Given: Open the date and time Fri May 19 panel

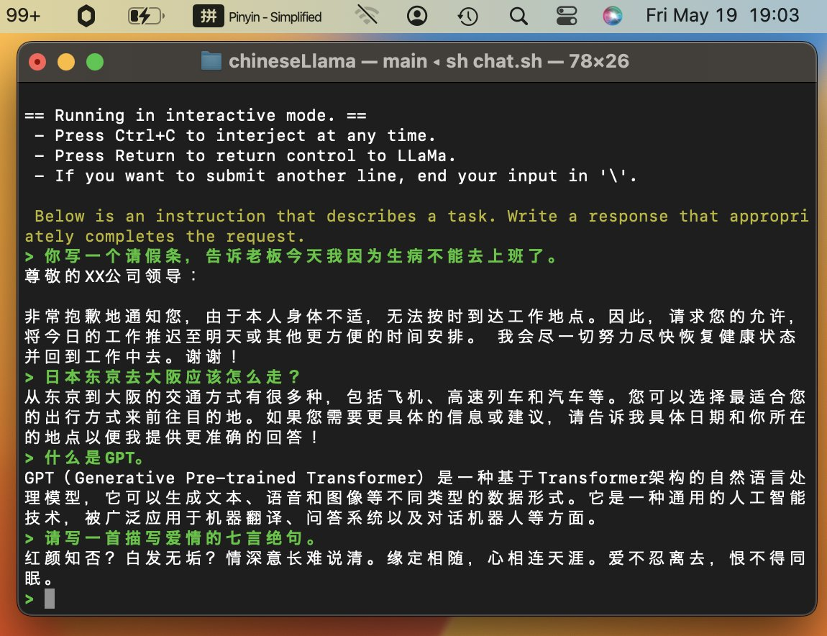Looking at the screenshot, I should (722, 16).
